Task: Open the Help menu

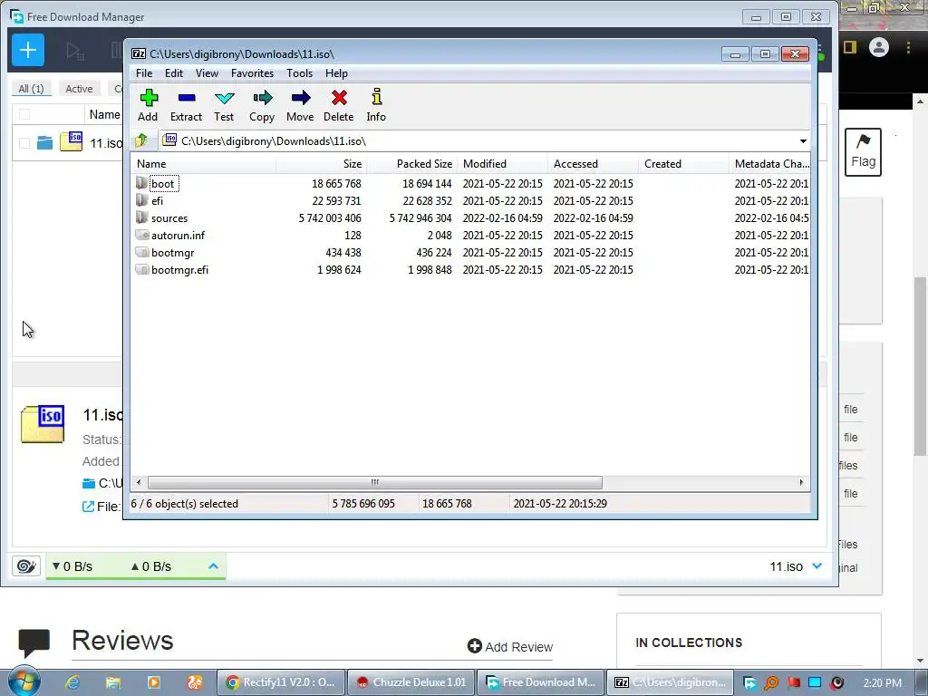Action: click(336, 73)
